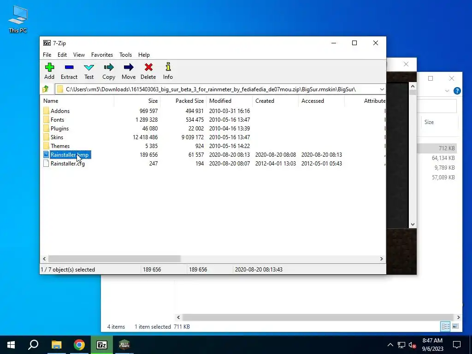Image resolution: width=472 pixels, height=354 pixels.
Task: Expand the Explorer ribbon chevron
Action: pos(447,91)
